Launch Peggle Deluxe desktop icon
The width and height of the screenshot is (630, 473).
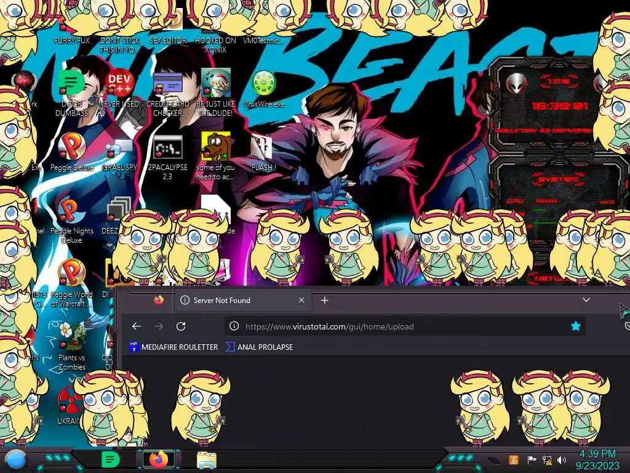pos(71,147)
